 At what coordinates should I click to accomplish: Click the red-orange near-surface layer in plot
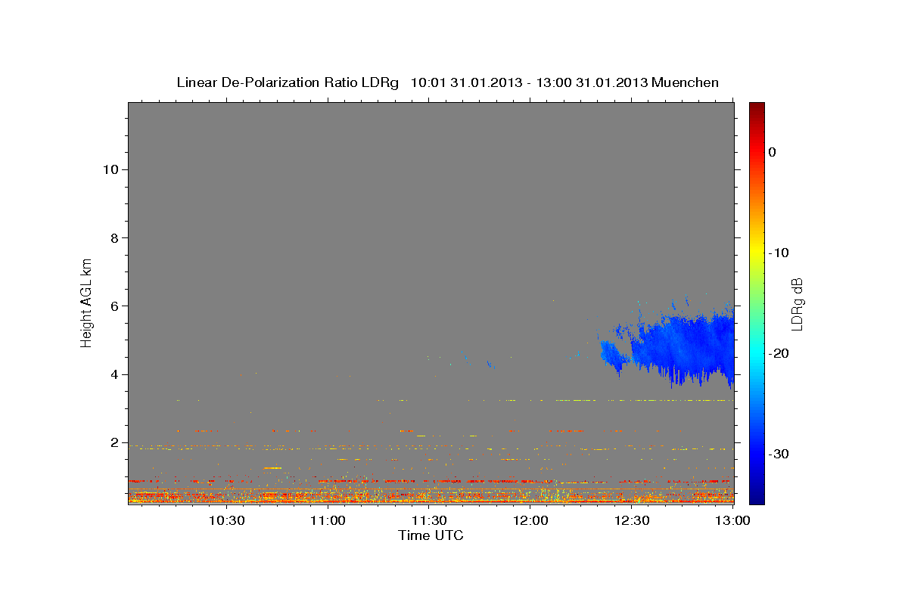pyautogui.click(x=431, y=495)
